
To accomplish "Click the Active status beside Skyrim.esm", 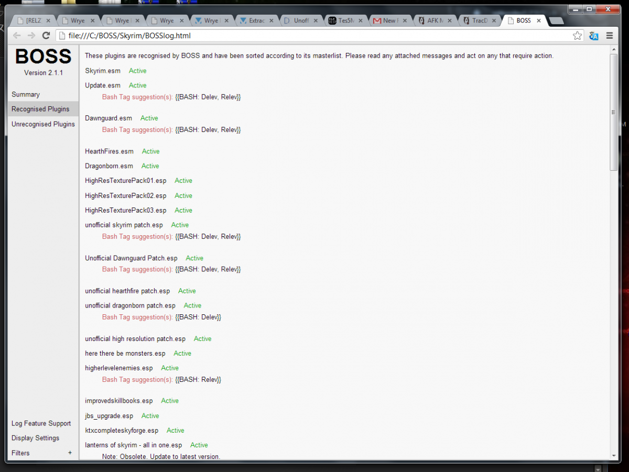I will [138, 71].
